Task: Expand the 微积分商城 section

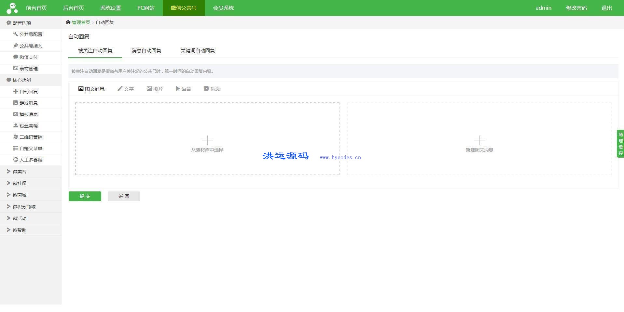Action: [x=31, y=207]
